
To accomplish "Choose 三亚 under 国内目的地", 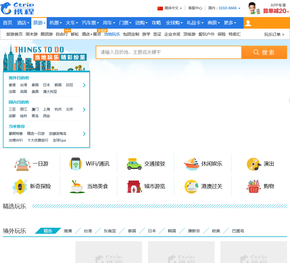I will coord(12,109).
